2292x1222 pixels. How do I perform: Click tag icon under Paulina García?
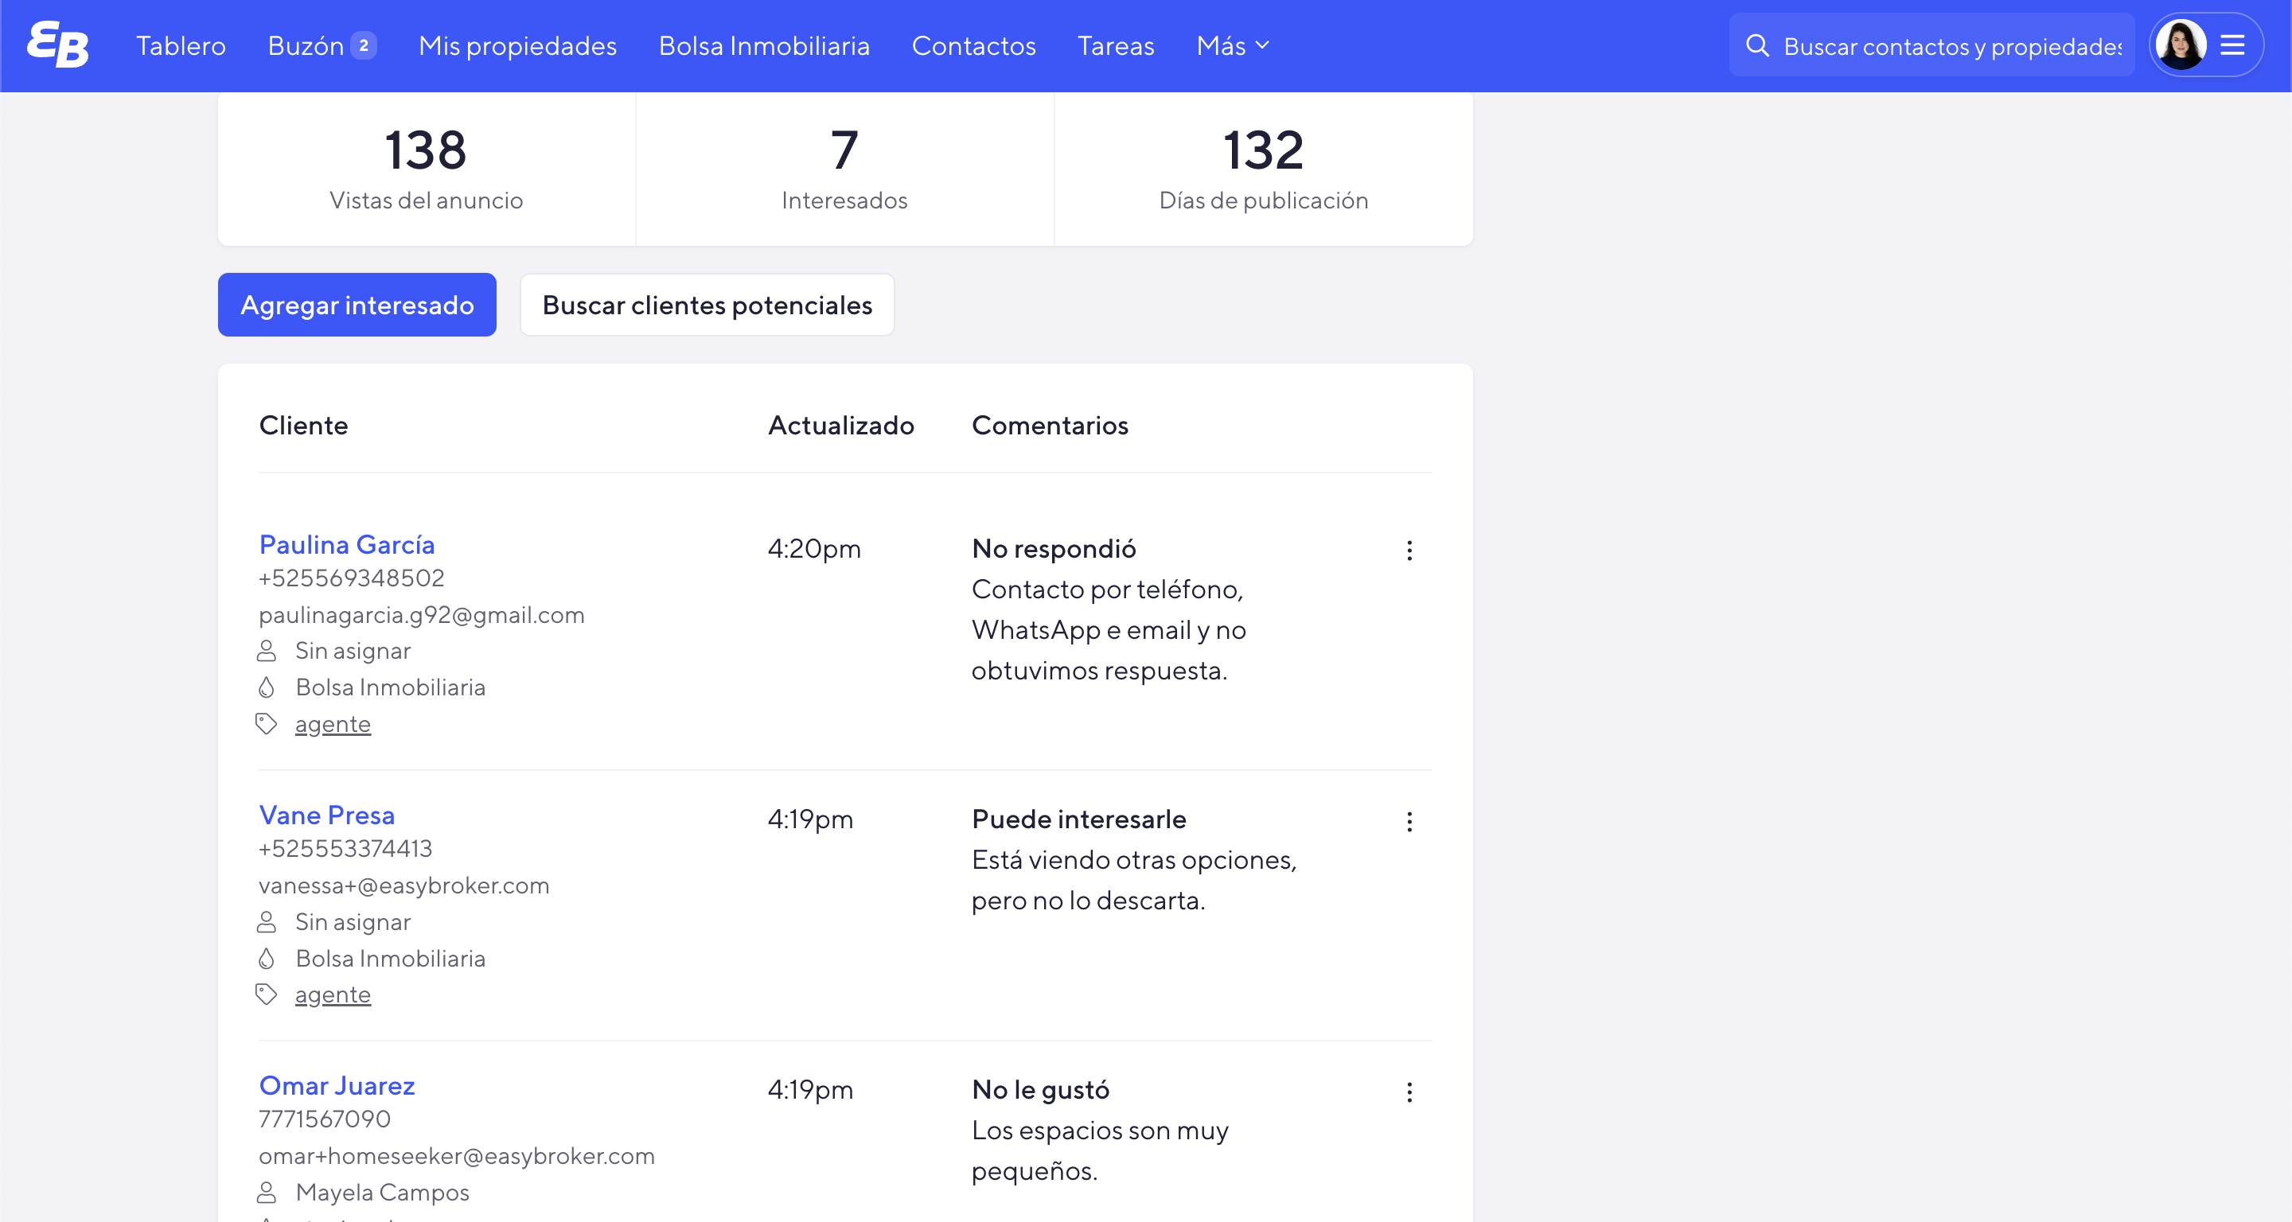266,724
